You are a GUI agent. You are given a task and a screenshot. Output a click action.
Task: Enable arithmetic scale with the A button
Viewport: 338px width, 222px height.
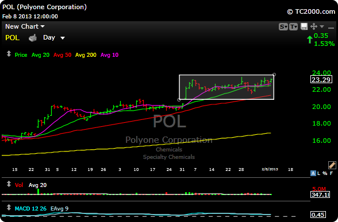(x=313, y=173)
